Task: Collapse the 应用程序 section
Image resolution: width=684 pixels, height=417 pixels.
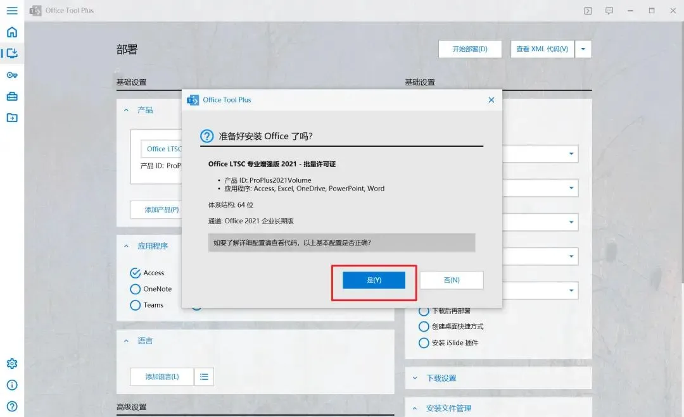Action: click(x=126, y=246)
